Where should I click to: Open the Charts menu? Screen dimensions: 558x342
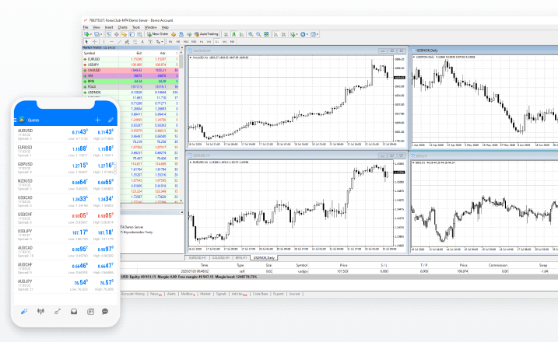pyautogui.click(x=122, y=27)
